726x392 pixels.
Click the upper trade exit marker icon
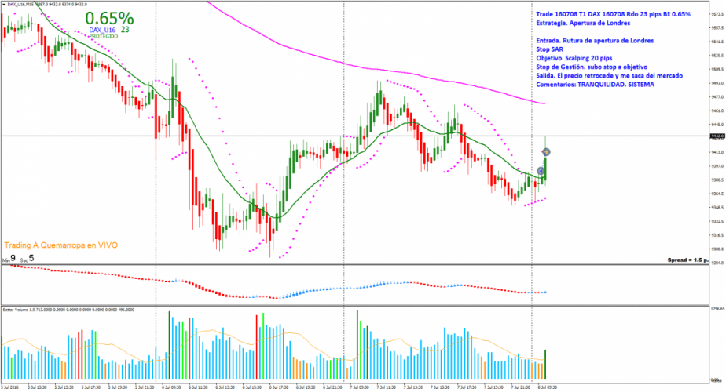pyautogui.click(x=546, y=151)
